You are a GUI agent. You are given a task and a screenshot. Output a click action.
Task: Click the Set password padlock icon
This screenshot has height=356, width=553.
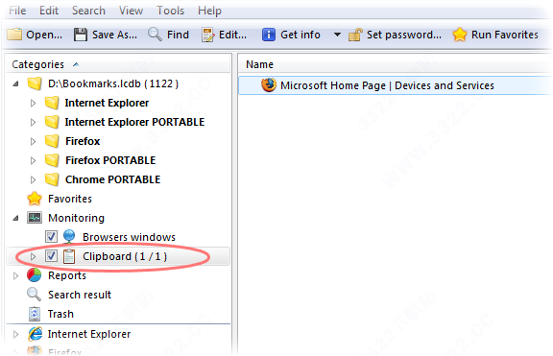pyautogui.click(x=355, y=35)
